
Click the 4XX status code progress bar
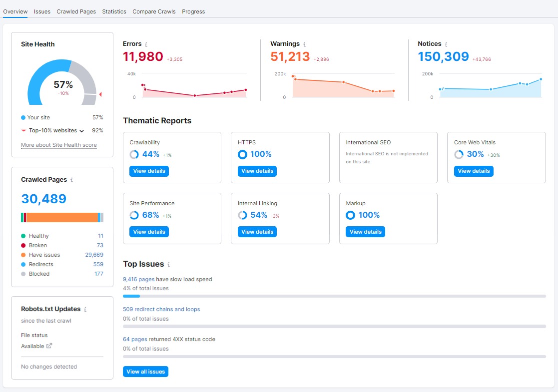(335, 357)
